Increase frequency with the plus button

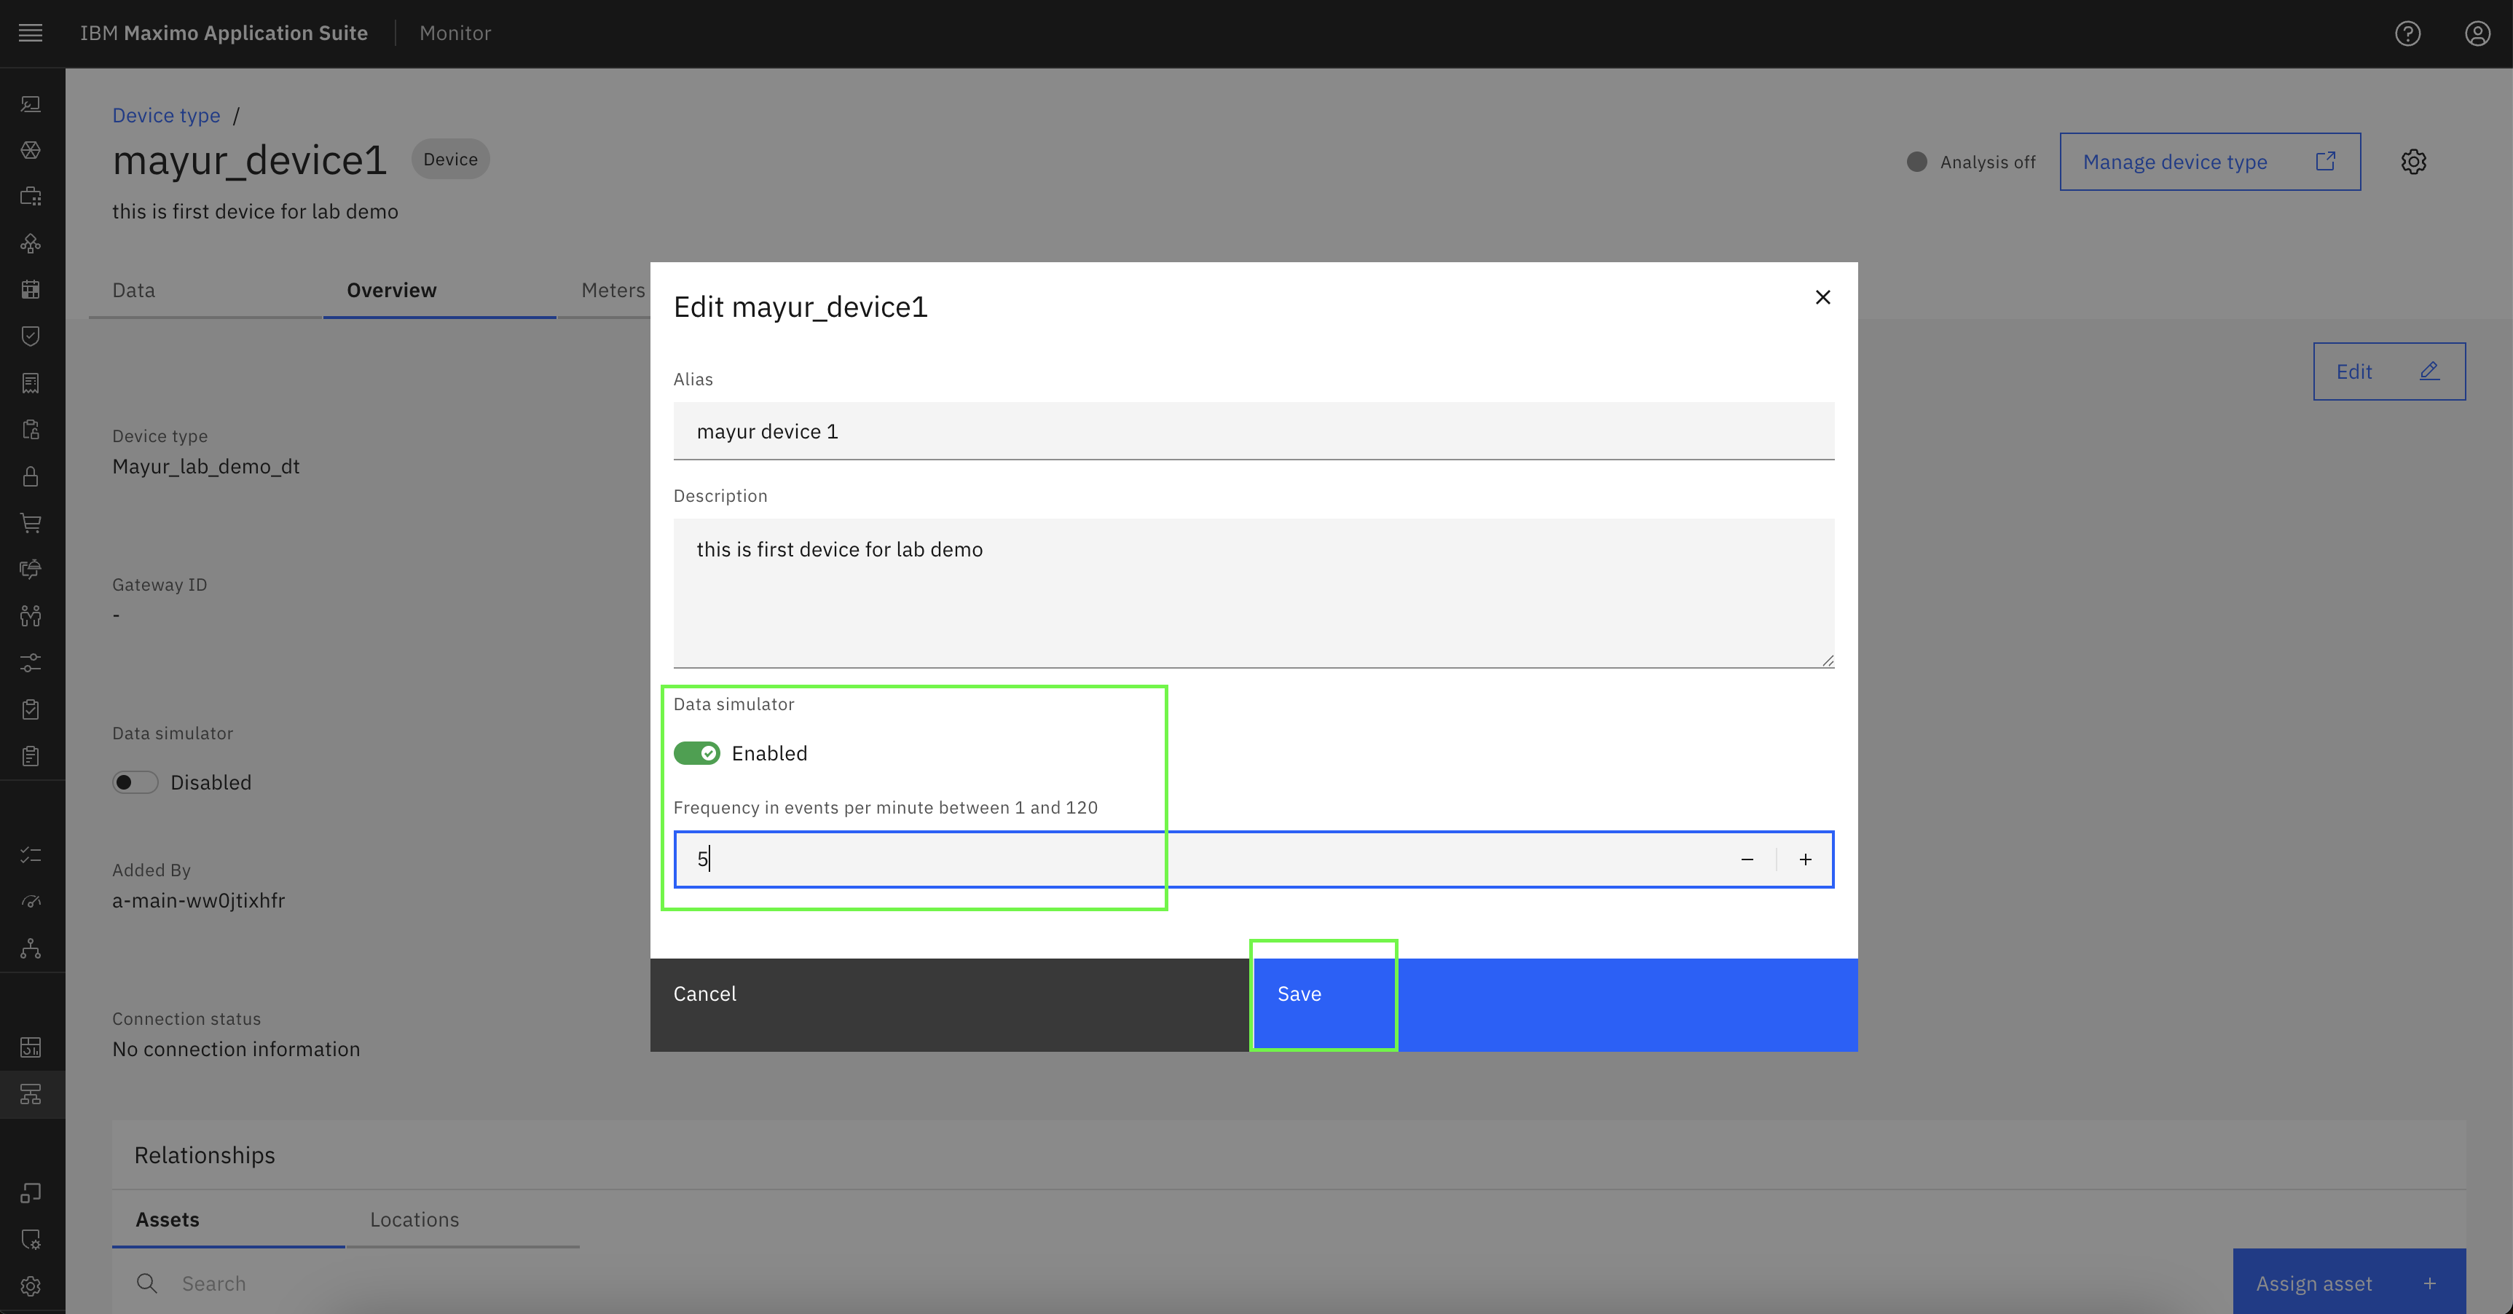[x=1806, y=859]
